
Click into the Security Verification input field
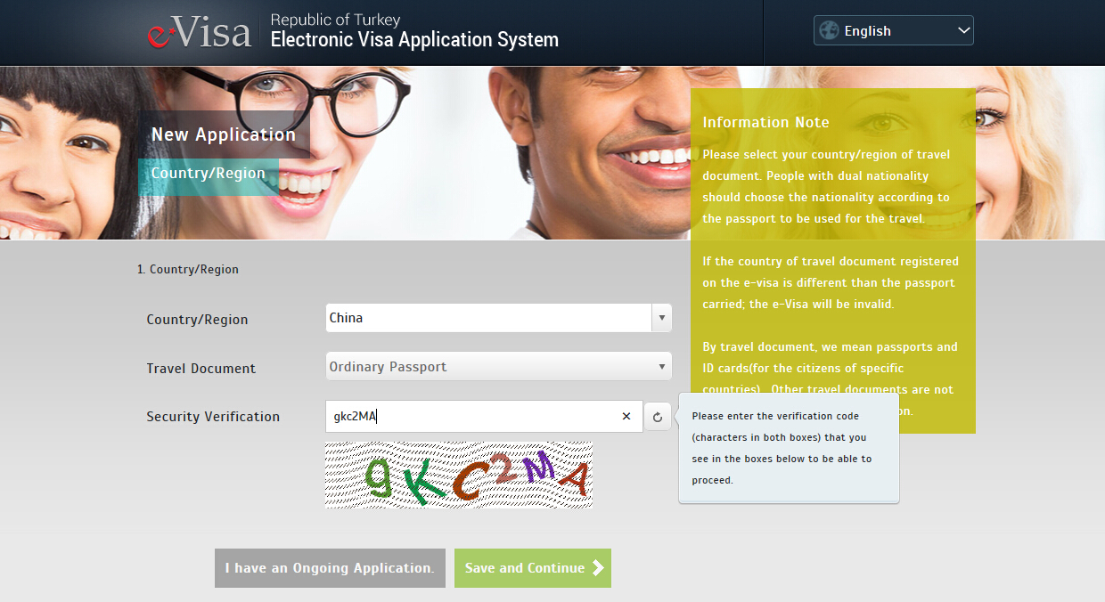tap(472, 416)
